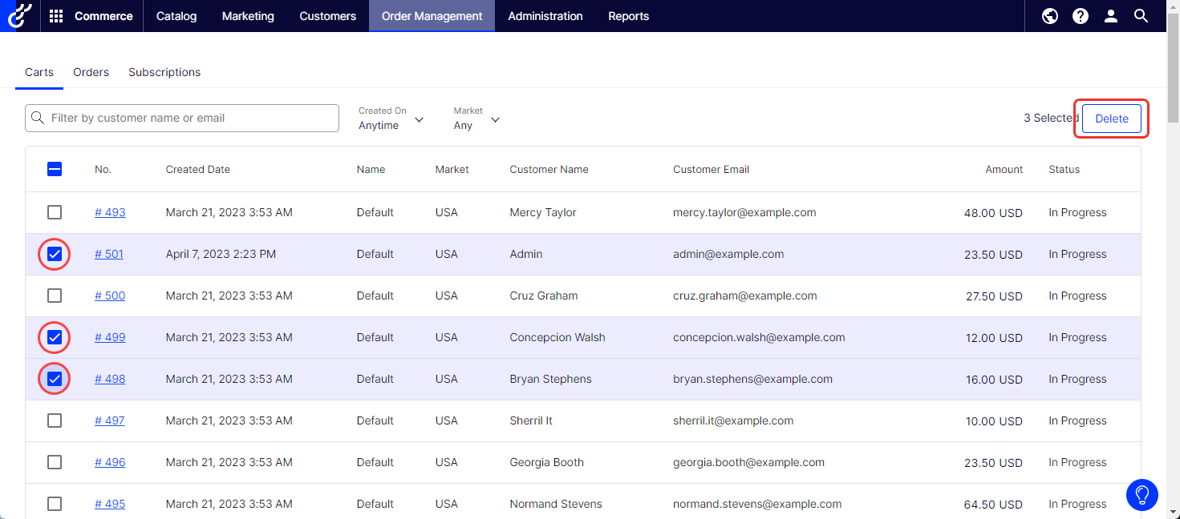Open the Catalog menu

[176, 16]
